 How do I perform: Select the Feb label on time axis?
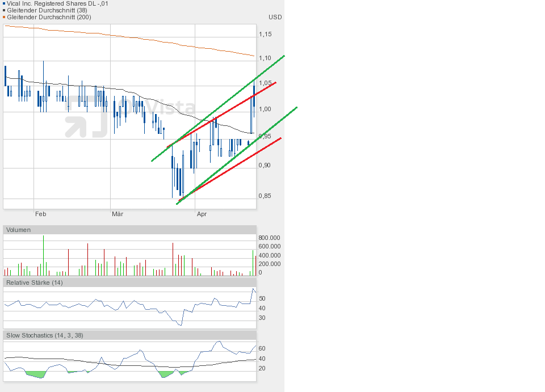[x=40, y=214]
